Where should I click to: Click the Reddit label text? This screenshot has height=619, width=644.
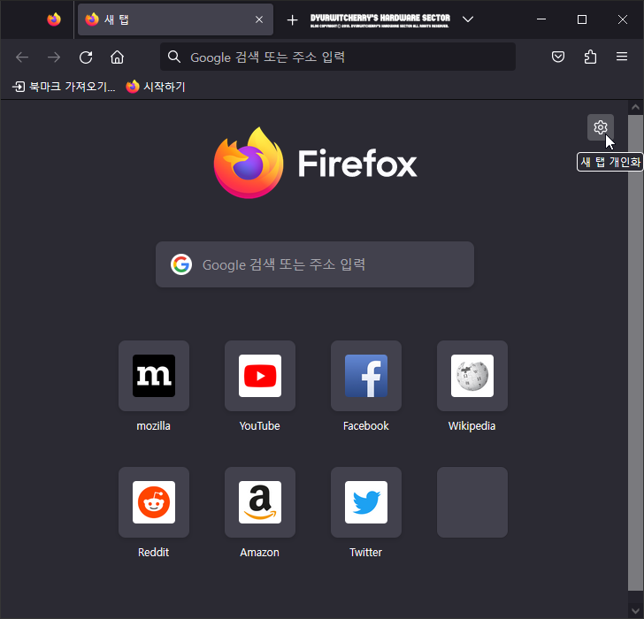point(154,553)
